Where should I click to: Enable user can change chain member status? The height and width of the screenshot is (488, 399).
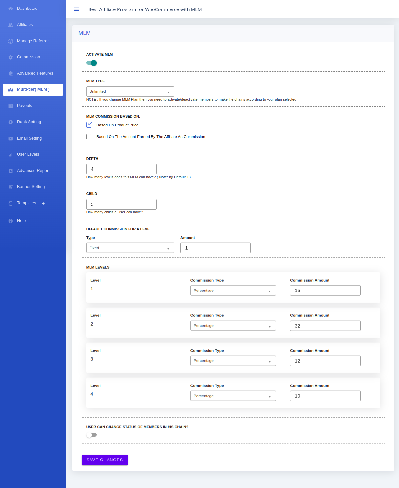(x=91, y=435)
